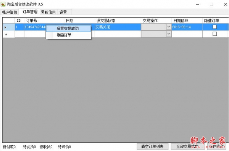Click the 待评价0 status label

click(65, 147)
